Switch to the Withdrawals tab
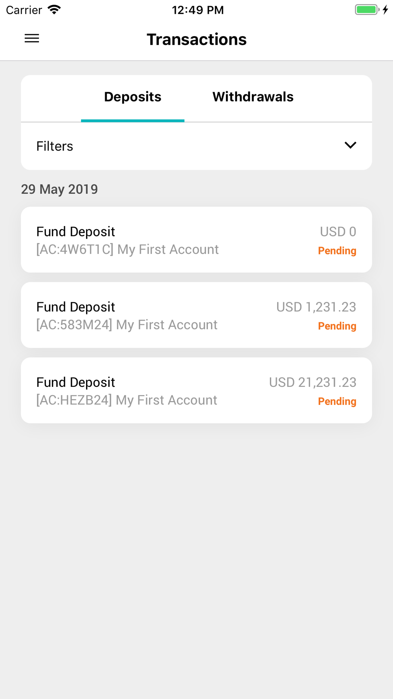Image resolution: width=393 pixels, height=699 pixels. click(x=253, y=97)
